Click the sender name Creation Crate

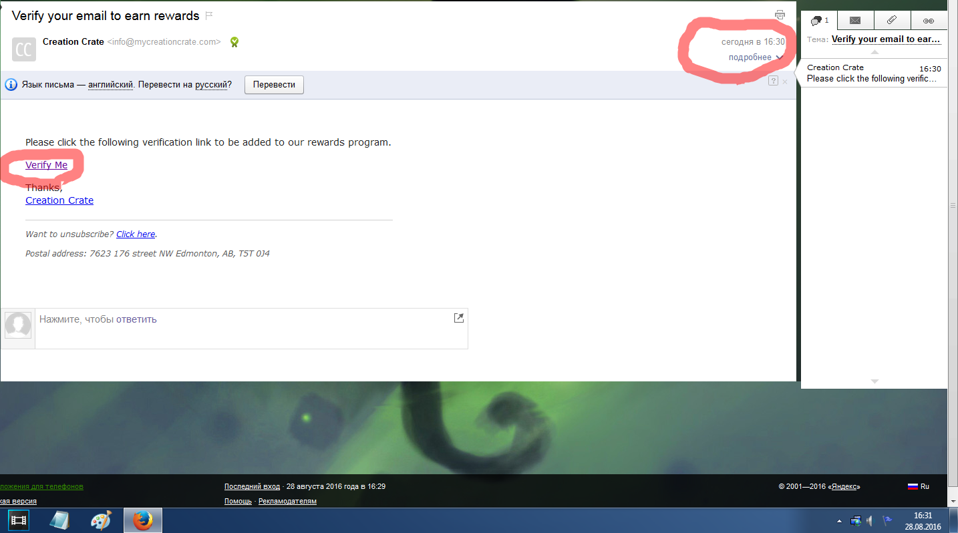pyautogui.click(x=73, y=41)
